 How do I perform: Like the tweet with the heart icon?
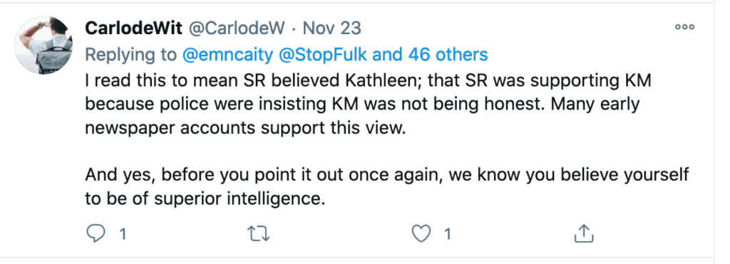coord(422,234)
